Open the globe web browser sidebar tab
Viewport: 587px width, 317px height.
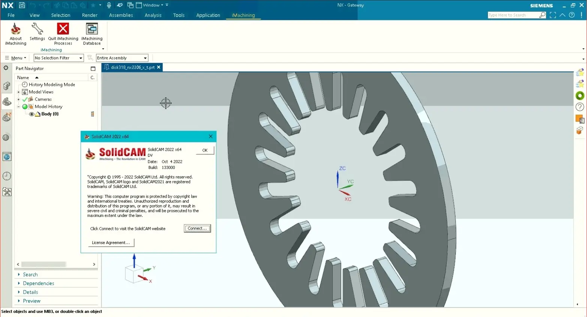tap(7, 157)
